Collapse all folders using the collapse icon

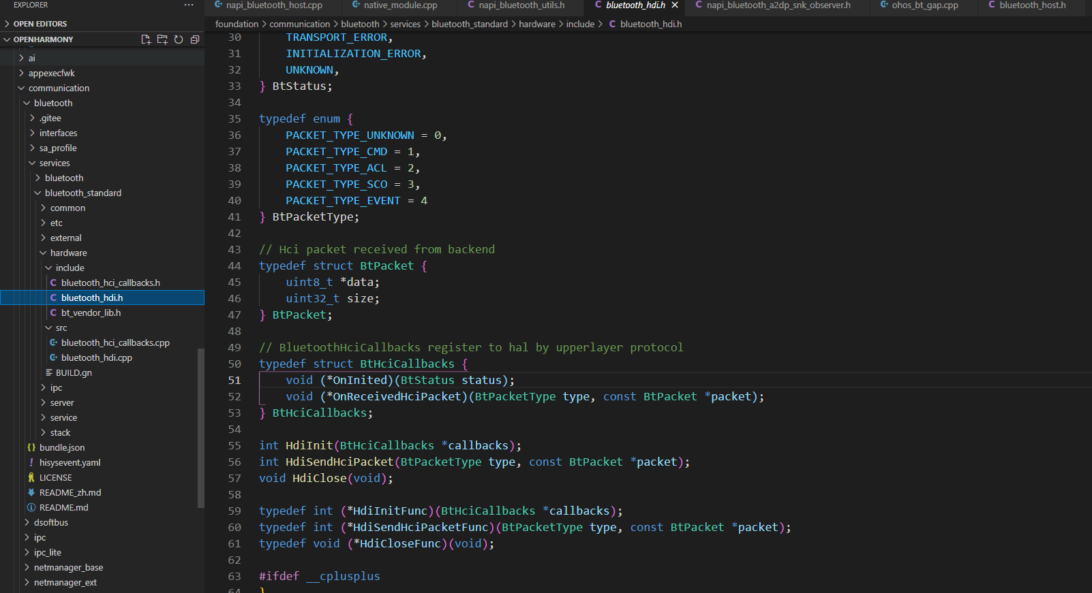pyautogui.click(x=195, y=39)
